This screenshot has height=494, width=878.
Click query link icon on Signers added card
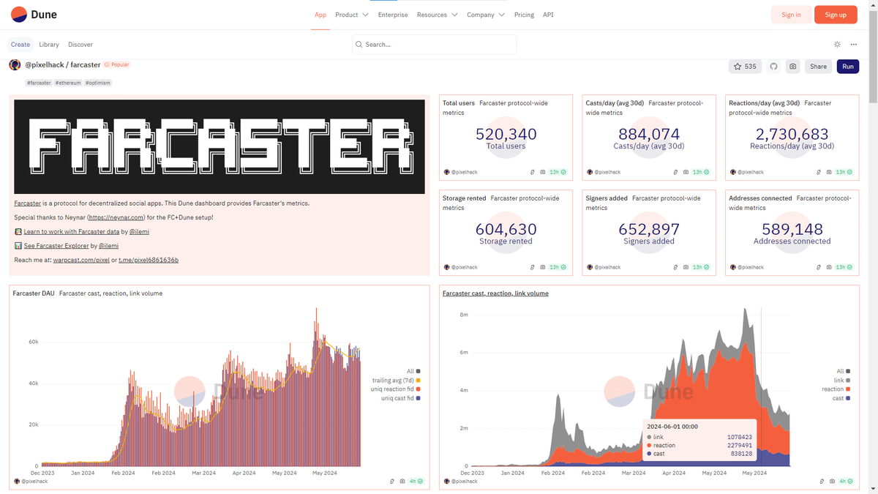click(675, 268)
